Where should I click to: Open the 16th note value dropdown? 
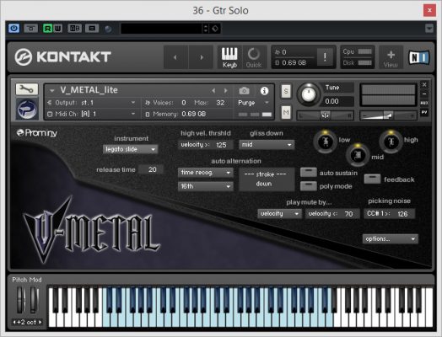click(206, 186)
